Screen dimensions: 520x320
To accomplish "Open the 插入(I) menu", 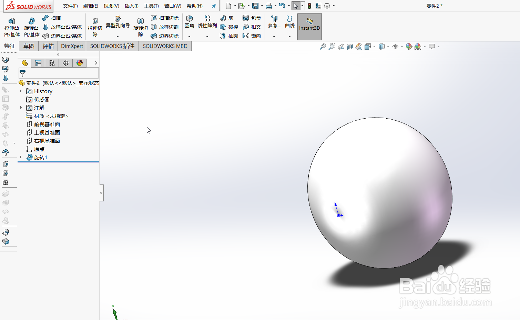I will pyautogui.click(x=131, y=6).
